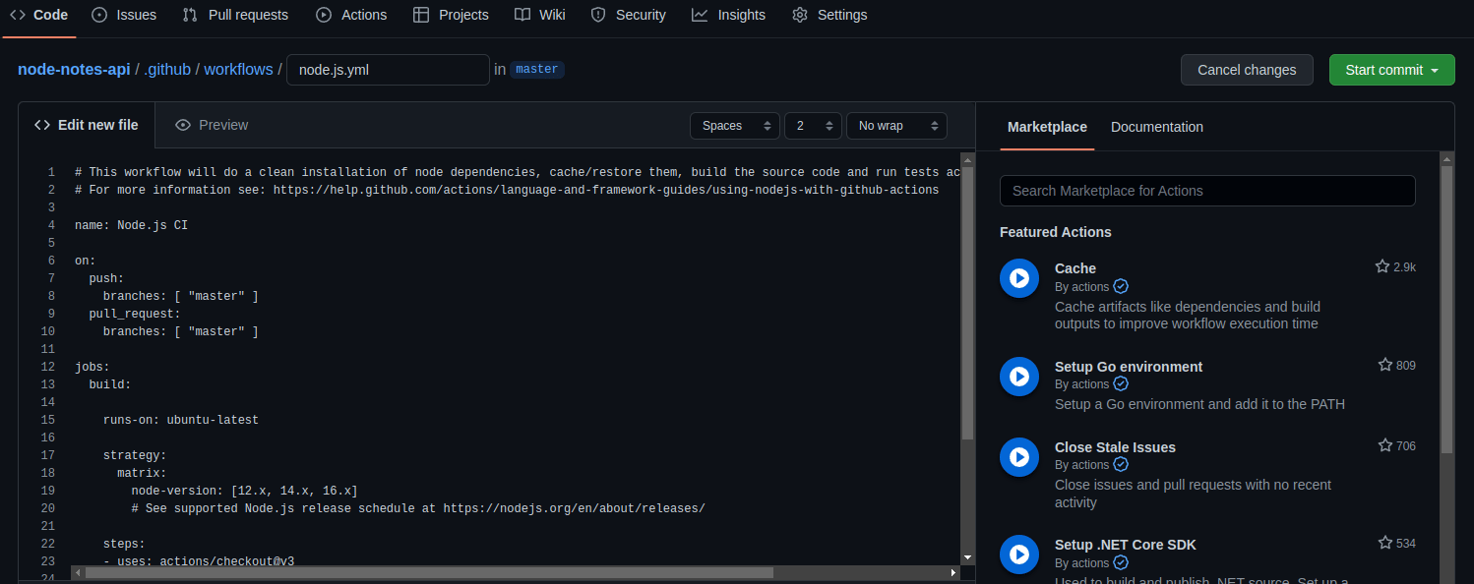Click verified badge under Setup .NET Core SDK

pyautogui.click(x=1121, y=563)
